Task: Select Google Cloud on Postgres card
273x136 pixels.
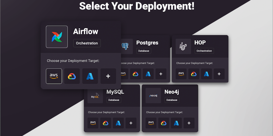Action: 135,74
